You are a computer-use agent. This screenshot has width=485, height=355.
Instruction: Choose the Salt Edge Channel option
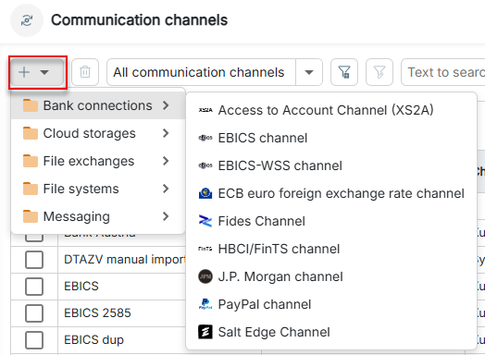click(331, 333)
